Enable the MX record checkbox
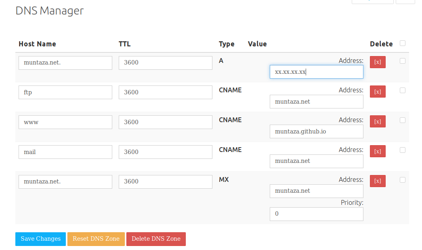Image resolution: width=422 pixels, height=250 pixels. [x=403, y=180]
